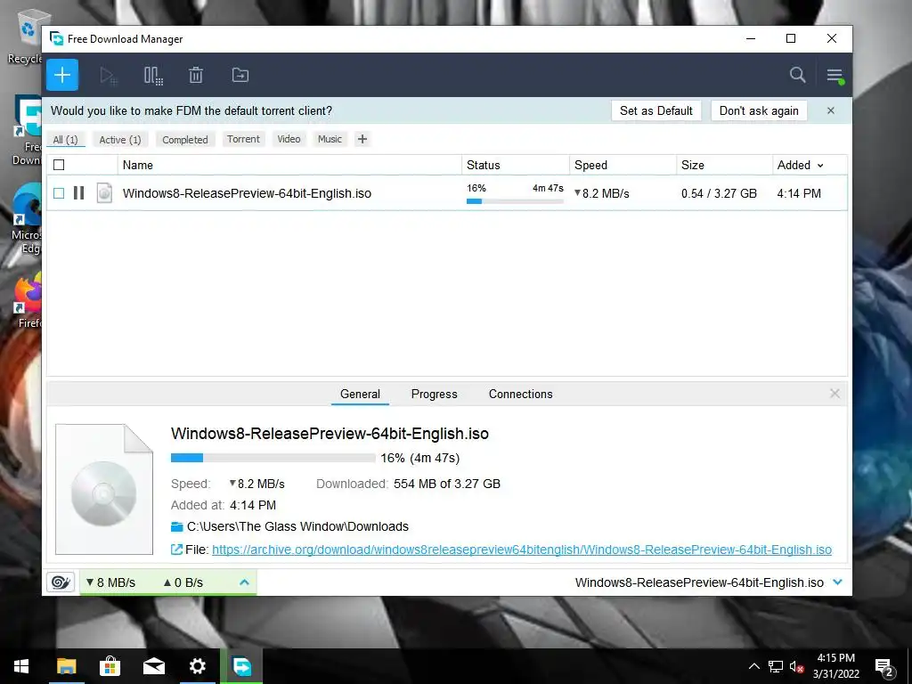Pause the Windows8 ISO download row
The height and width of the screenshot is (684, 912).
(x=79, y=192)
